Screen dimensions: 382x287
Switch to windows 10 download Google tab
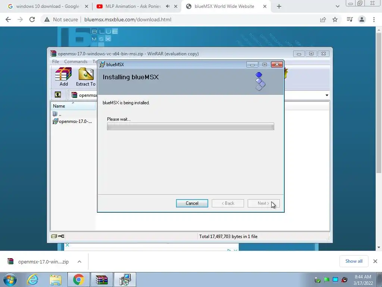click(47, 6)
